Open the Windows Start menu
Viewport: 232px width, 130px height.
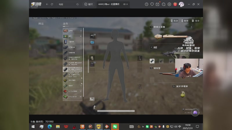click(x=33, y=127)
